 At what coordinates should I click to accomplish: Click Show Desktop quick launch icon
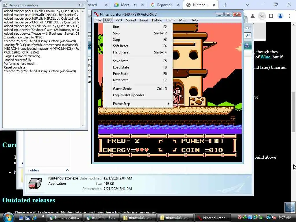click(x=21, y=218)
